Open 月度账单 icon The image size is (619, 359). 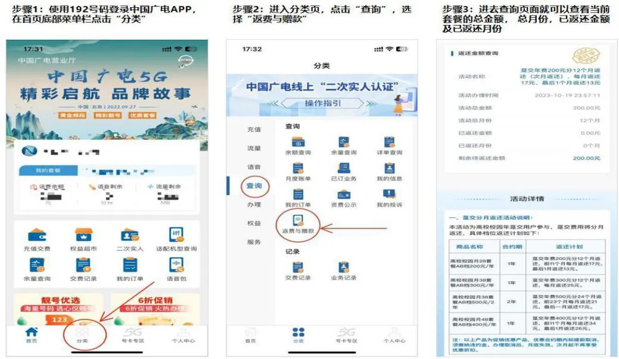pyautogui.click(x=298, y=168)
